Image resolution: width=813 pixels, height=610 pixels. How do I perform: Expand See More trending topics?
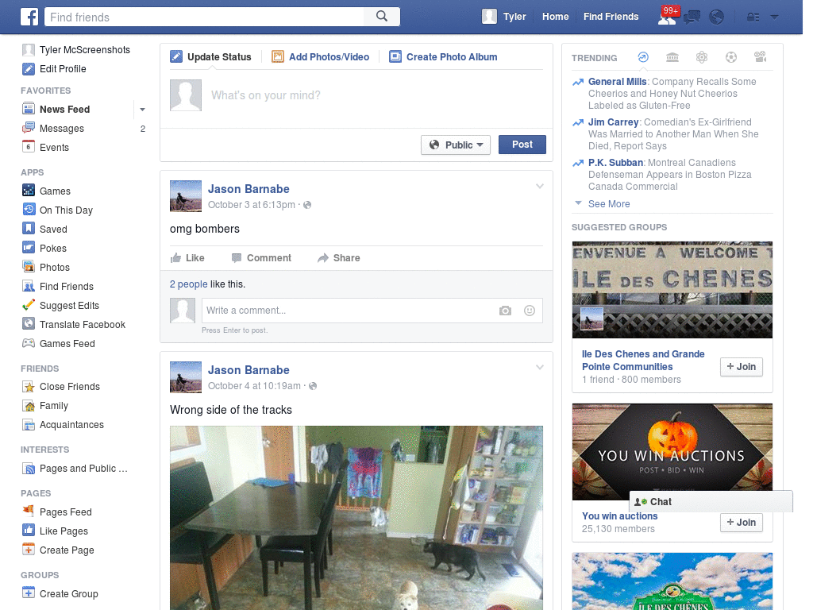tap(609, 204)
